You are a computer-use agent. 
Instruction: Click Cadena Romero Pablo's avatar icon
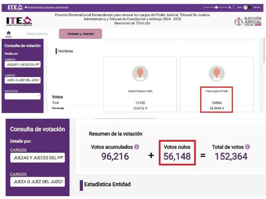140,73
